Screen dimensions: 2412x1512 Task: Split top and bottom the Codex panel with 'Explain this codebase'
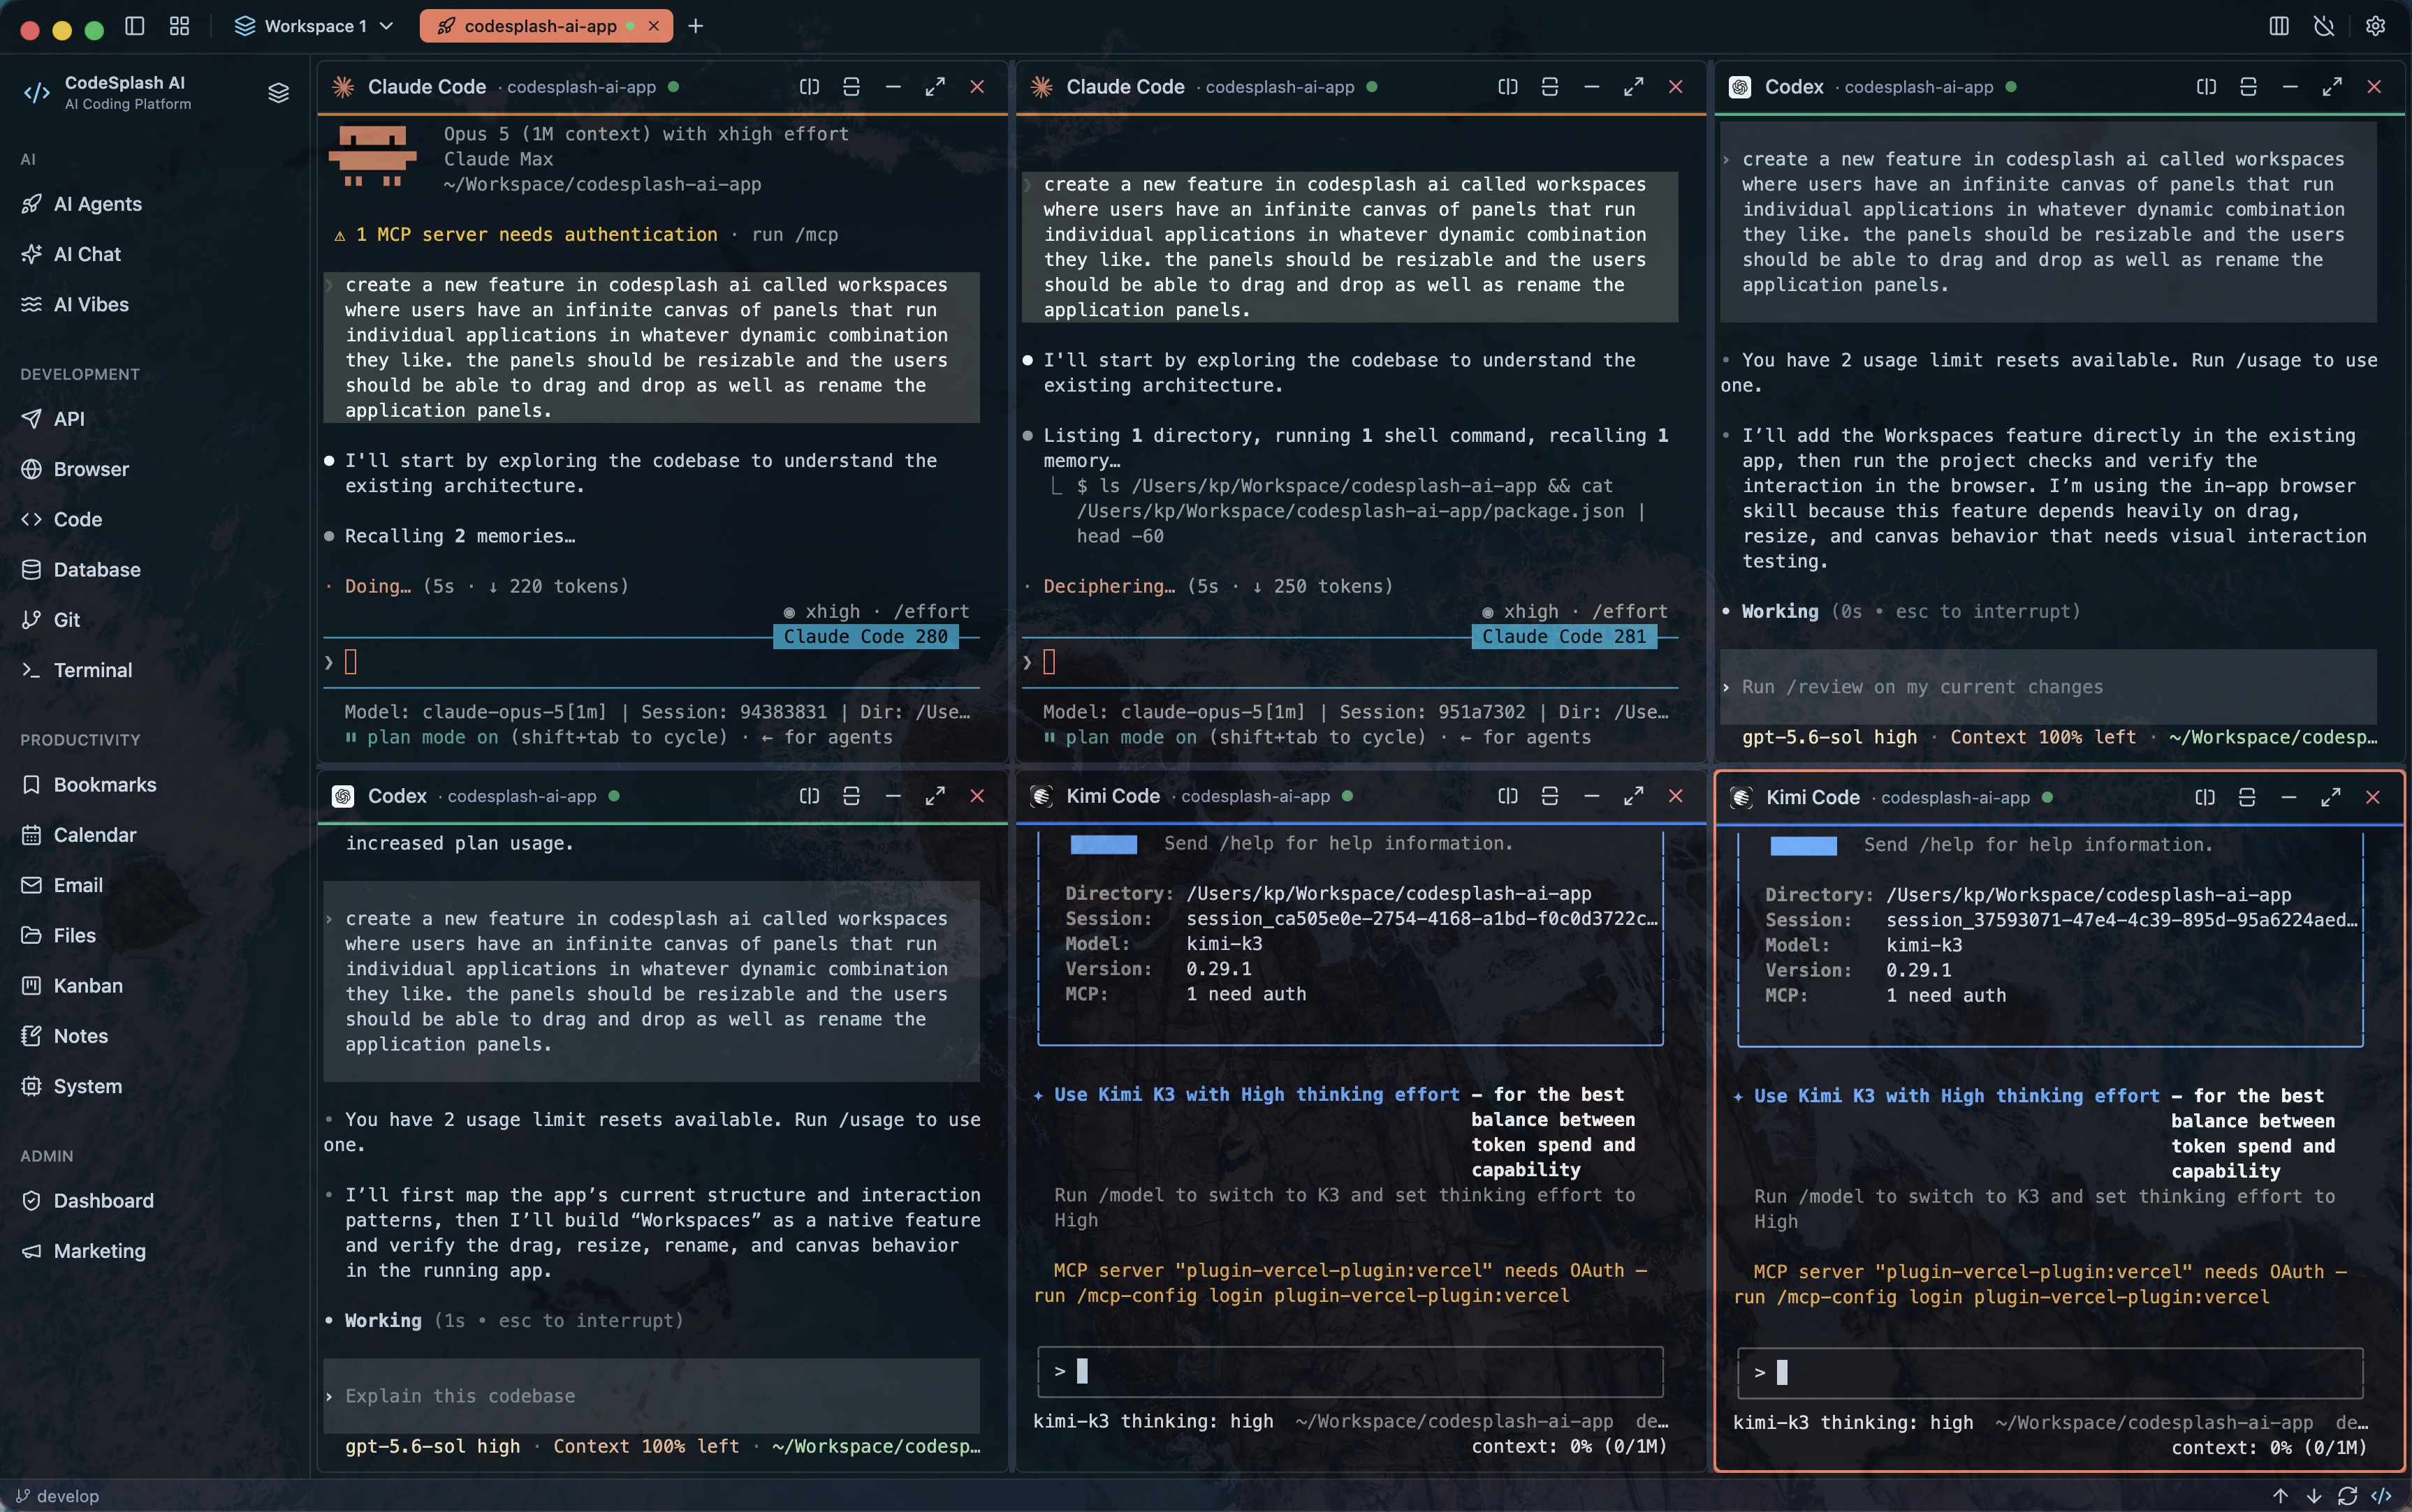pyautogui.click(x=851, y=796)
